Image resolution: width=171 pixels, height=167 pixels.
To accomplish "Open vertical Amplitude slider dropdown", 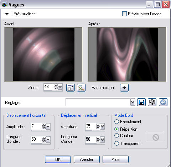I will pos(103,126).
